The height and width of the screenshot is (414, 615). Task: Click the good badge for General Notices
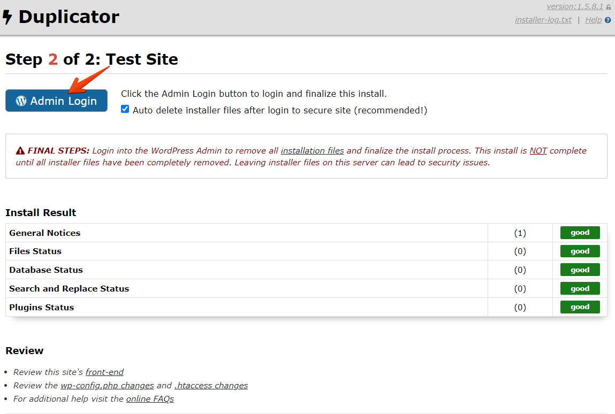(580, 233)
